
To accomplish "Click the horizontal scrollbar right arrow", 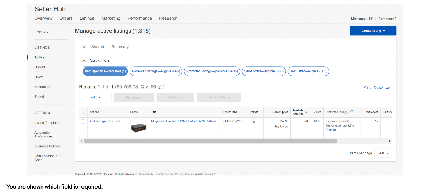I will pos(390,141).
